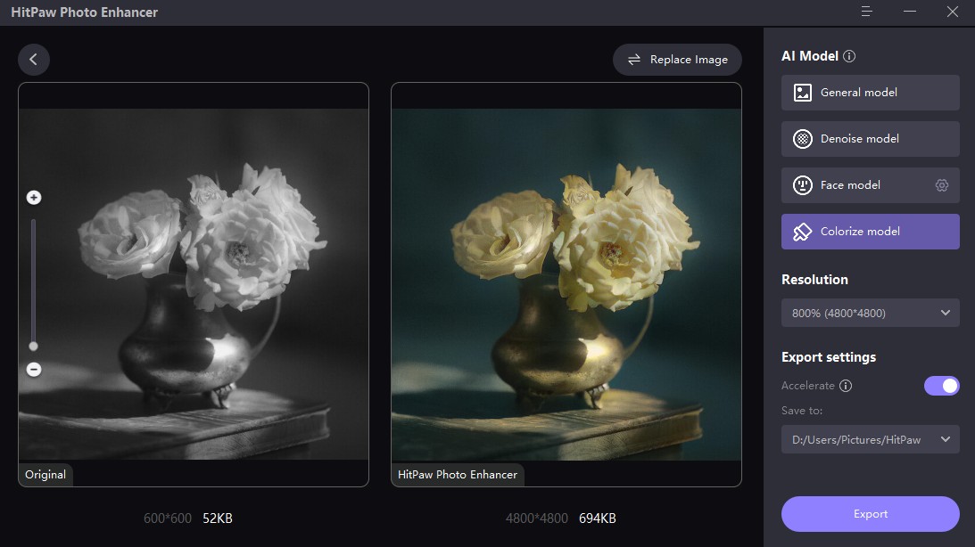Click the AI Model info icon
Viewport: 975px width, 547px height.
point(848,56)
